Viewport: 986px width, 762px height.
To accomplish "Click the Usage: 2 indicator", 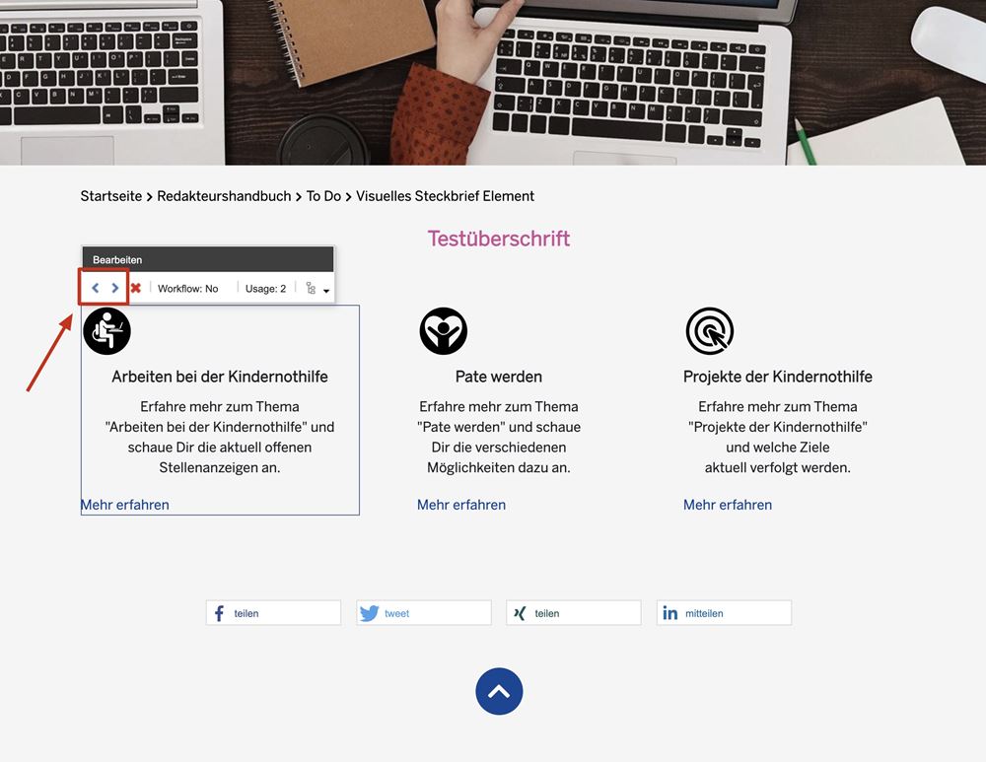I will pos(265,289).
